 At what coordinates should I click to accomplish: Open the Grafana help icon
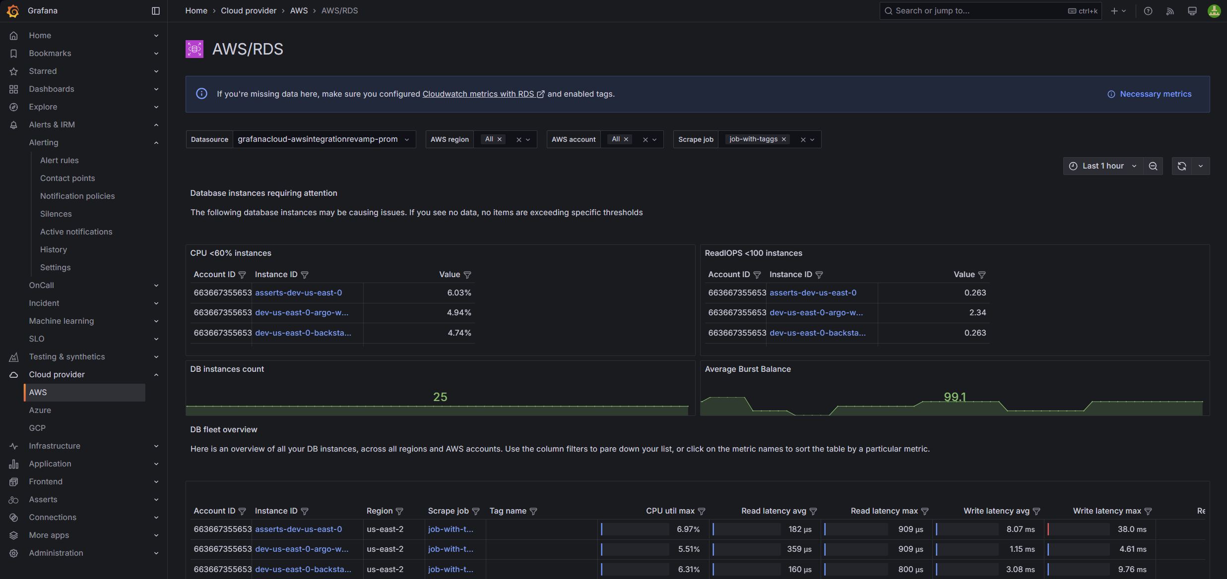pos(1148,10)
